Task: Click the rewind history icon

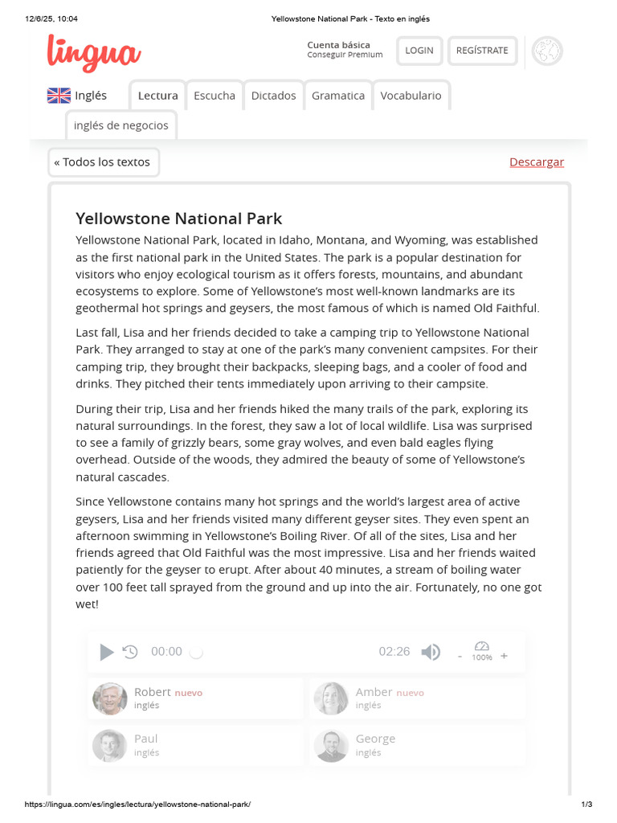Action: click(130, 652)
